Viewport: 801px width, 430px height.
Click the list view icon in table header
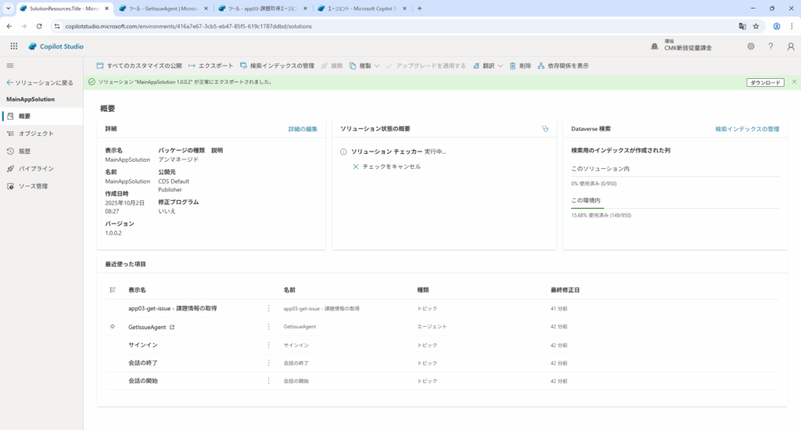(113, 290)
